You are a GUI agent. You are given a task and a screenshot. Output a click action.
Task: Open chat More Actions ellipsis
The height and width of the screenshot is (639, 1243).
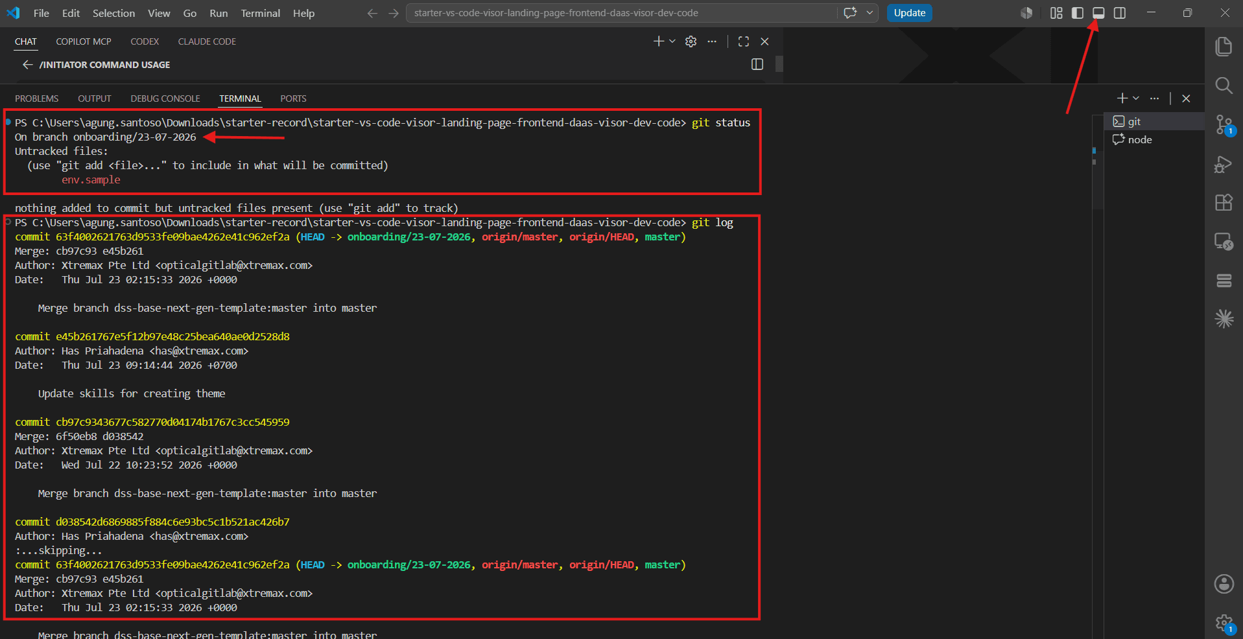pyautogui.click(x=712, y=41)
